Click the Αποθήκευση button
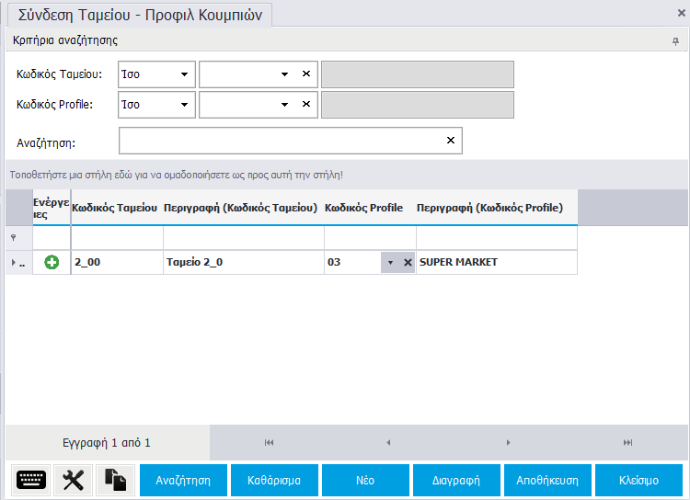690x500 pixels. tap(547, 481)
